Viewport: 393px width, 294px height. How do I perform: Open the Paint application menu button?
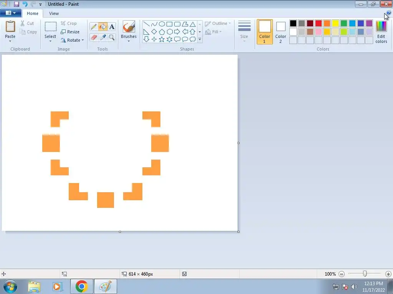10,13
